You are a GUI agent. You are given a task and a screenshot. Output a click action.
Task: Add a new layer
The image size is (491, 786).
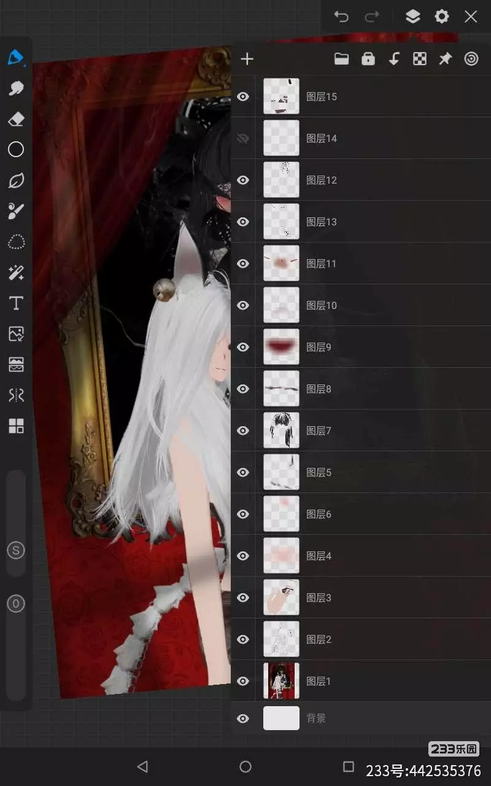247,59
